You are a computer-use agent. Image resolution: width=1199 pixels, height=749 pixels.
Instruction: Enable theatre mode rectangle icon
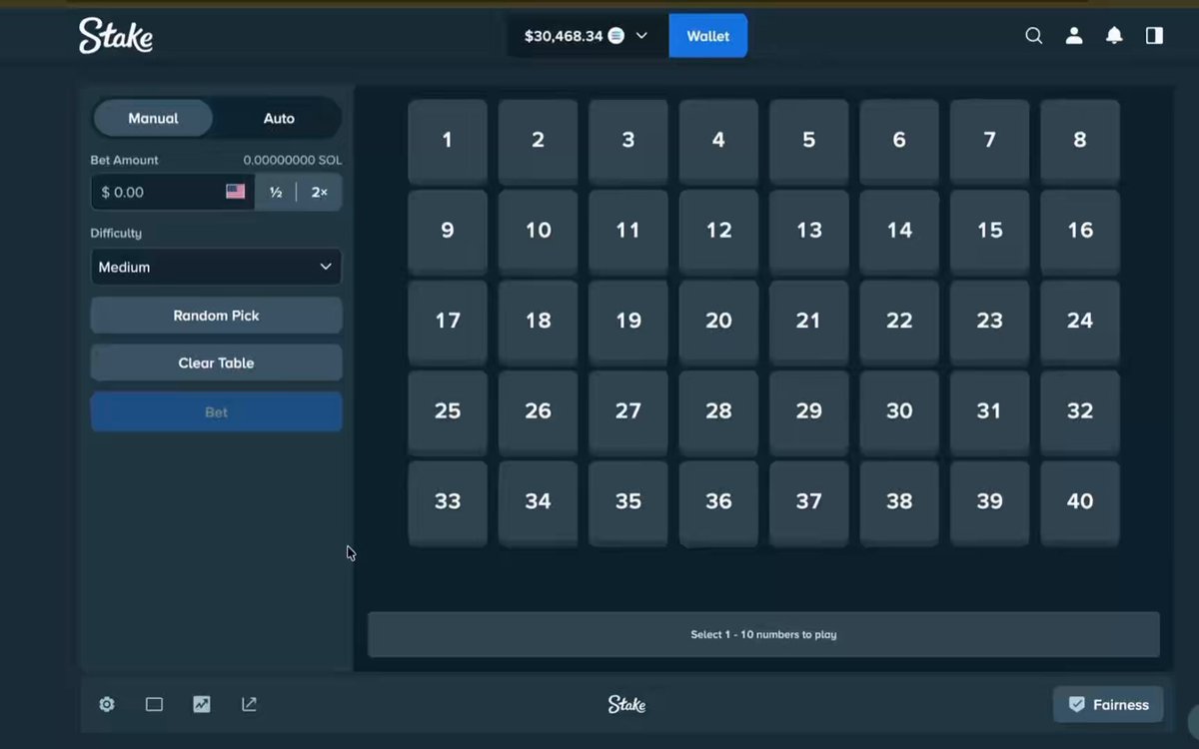click(x=154, y=704)
